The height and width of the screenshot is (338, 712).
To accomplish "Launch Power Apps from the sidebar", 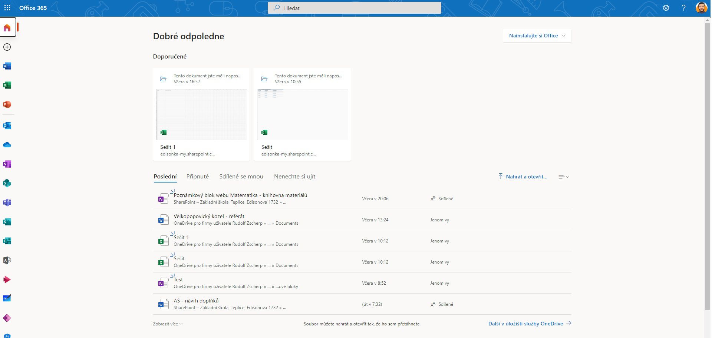I will (7, 318).
